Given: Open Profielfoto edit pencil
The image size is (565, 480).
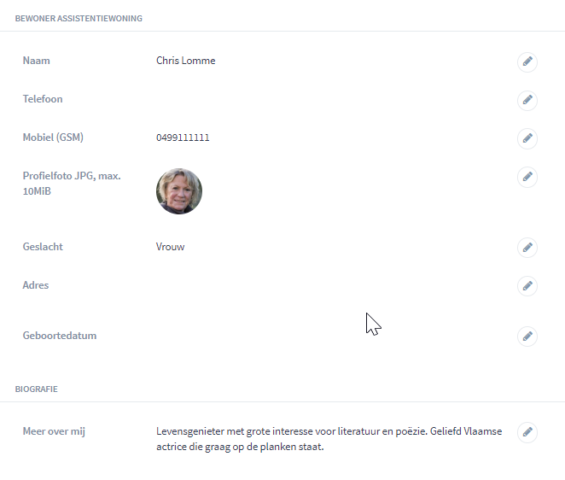Looking at the screenshot, I should click(527, 177).
